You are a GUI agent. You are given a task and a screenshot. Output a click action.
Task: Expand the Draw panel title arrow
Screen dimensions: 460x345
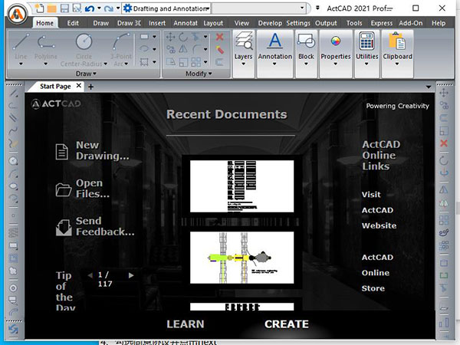point(94,74)
